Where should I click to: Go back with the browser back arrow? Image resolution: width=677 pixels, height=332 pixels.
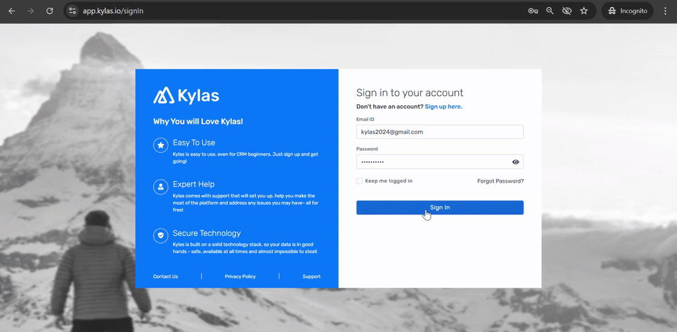tap(12, 11)
